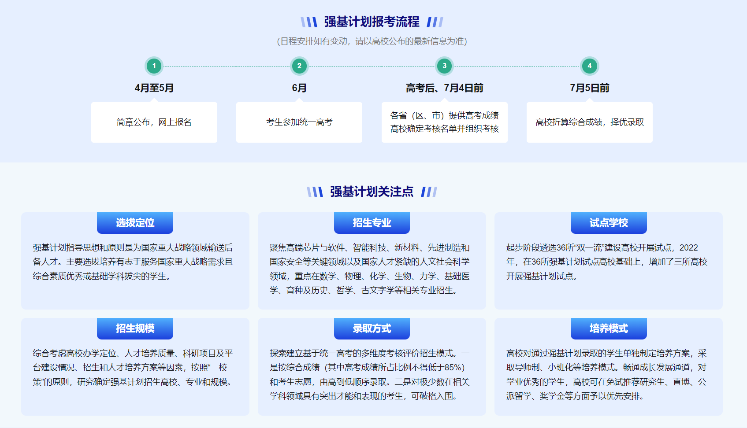Click the 4月至5月 date heading
This screenshot has height=428, width=747.
154,88
